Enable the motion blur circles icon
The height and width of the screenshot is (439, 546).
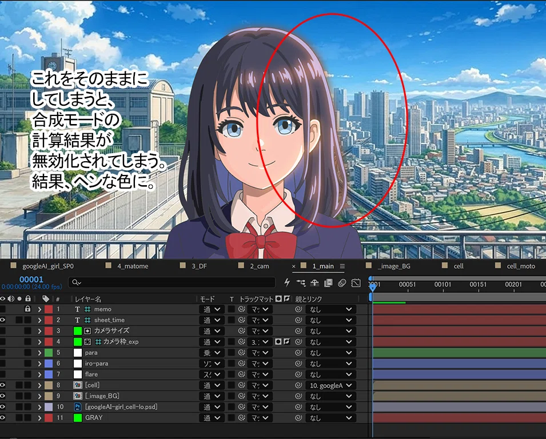click(x=342, y=283)
